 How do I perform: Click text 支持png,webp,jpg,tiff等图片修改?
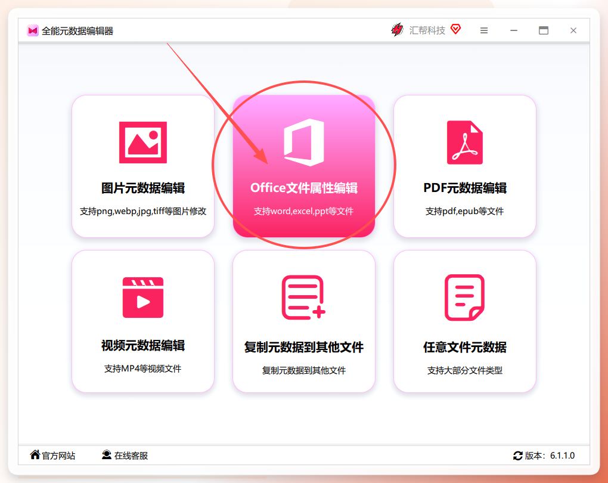(142, 212)
